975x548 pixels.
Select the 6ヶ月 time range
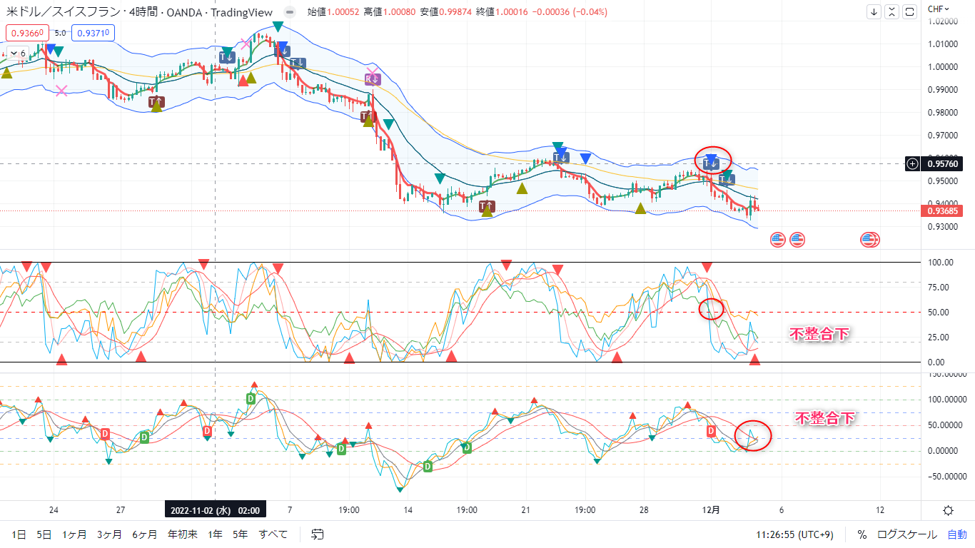click(145, 534)
